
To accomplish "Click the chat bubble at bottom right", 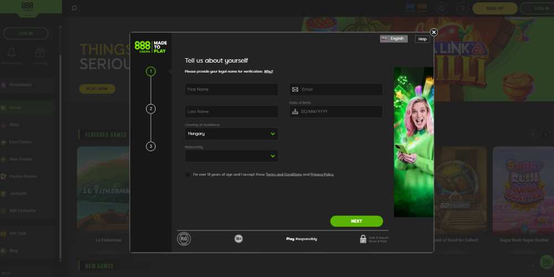I will click(x=546, y=262).
